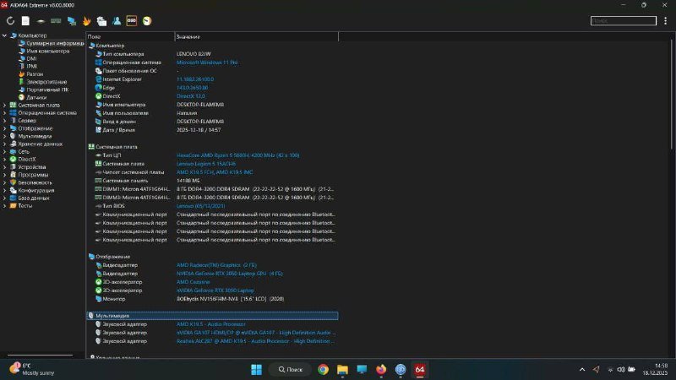This screenshot has width=676, height=380.
Task: Select the LENOVO 82JW value
Action: (194, 54)
